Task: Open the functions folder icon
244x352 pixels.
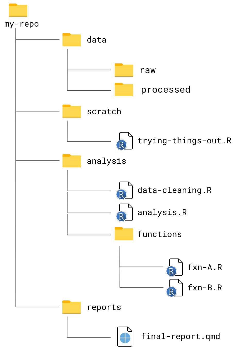Action: (124, 234)
